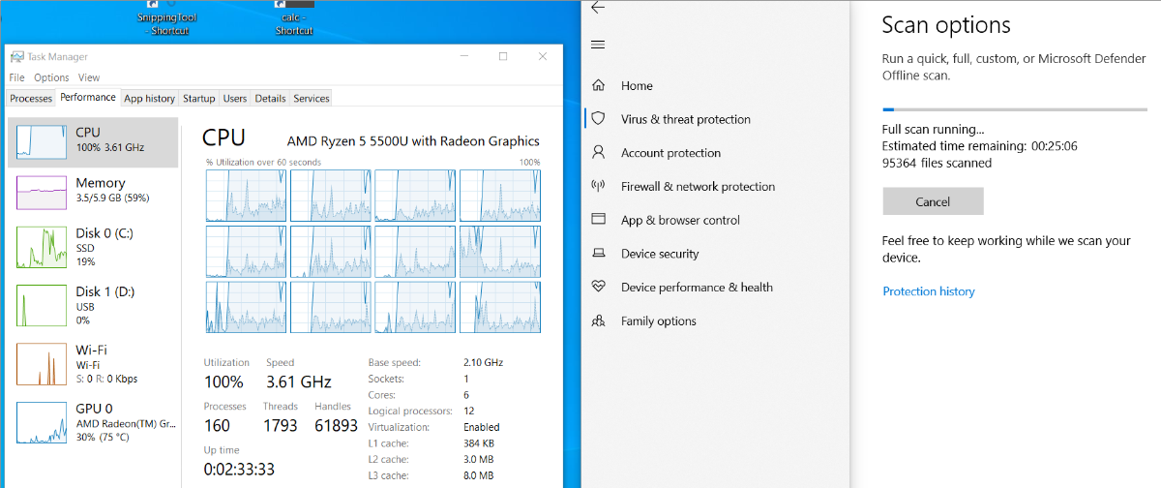Switch to the Startup tab
The width and height of the screenshot is (1161, 488).
[x=199, y=99]
